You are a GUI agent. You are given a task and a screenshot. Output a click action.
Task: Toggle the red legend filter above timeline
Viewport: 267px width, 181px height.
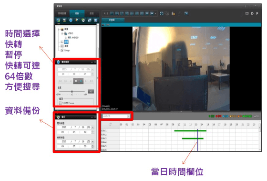(x=218, y=116)
